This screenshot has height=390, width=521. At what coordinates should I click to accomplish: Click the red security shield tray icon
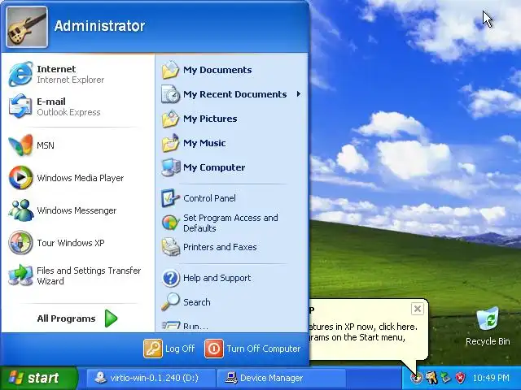coord(460,378)
